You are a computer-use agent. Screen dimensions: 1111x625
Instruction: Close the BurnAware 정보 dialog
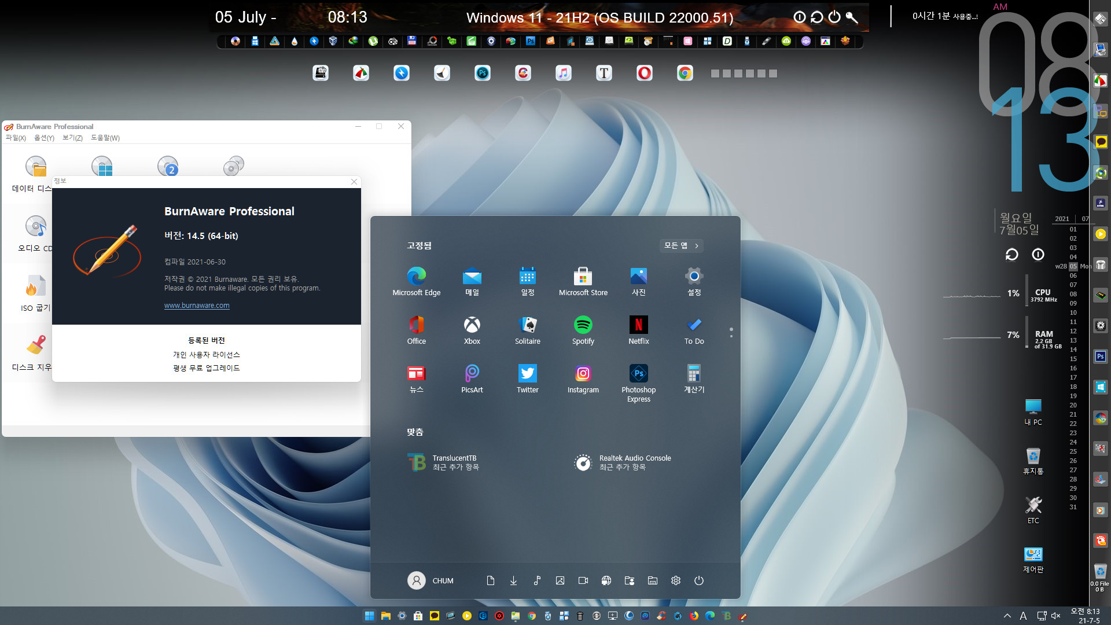tap(354, 182)
